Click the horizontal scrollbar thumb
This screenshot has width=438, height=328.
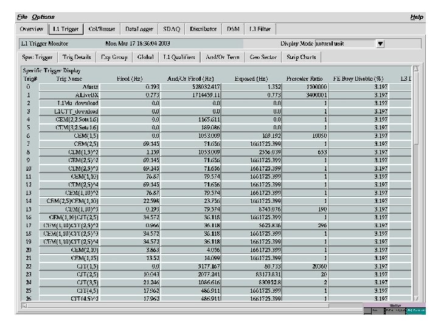pos(178,306)
